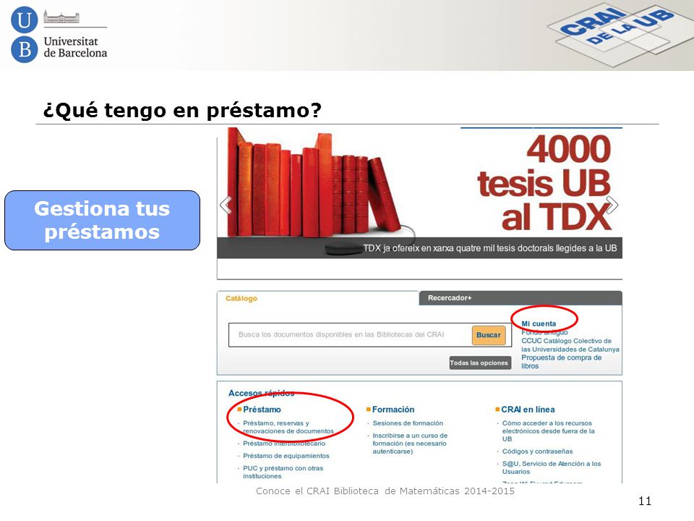Open Préstamo, reservas y renovaciones link
The image size is (694, 521).
tap(288, 427)
